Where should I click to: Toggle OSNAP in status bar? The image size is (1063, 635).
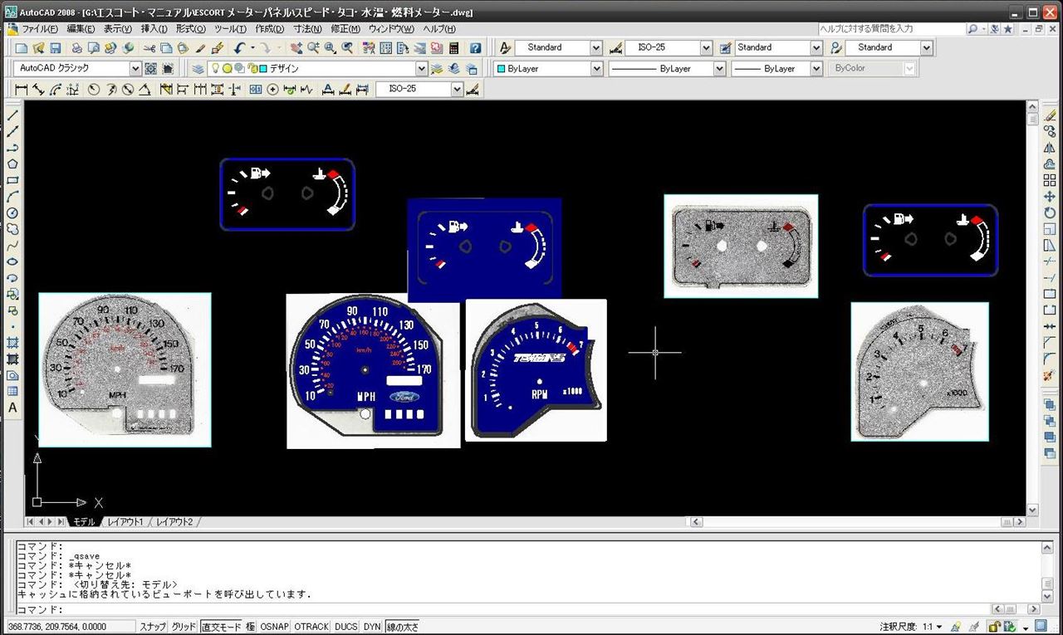[275, 627]
